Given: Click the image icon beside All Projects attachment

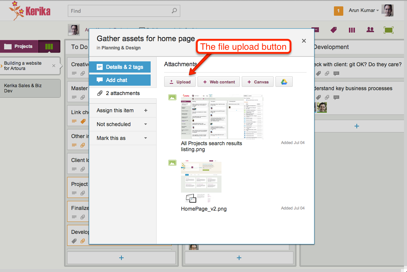Looking at the screenshot, I should (x=172, y=97).
